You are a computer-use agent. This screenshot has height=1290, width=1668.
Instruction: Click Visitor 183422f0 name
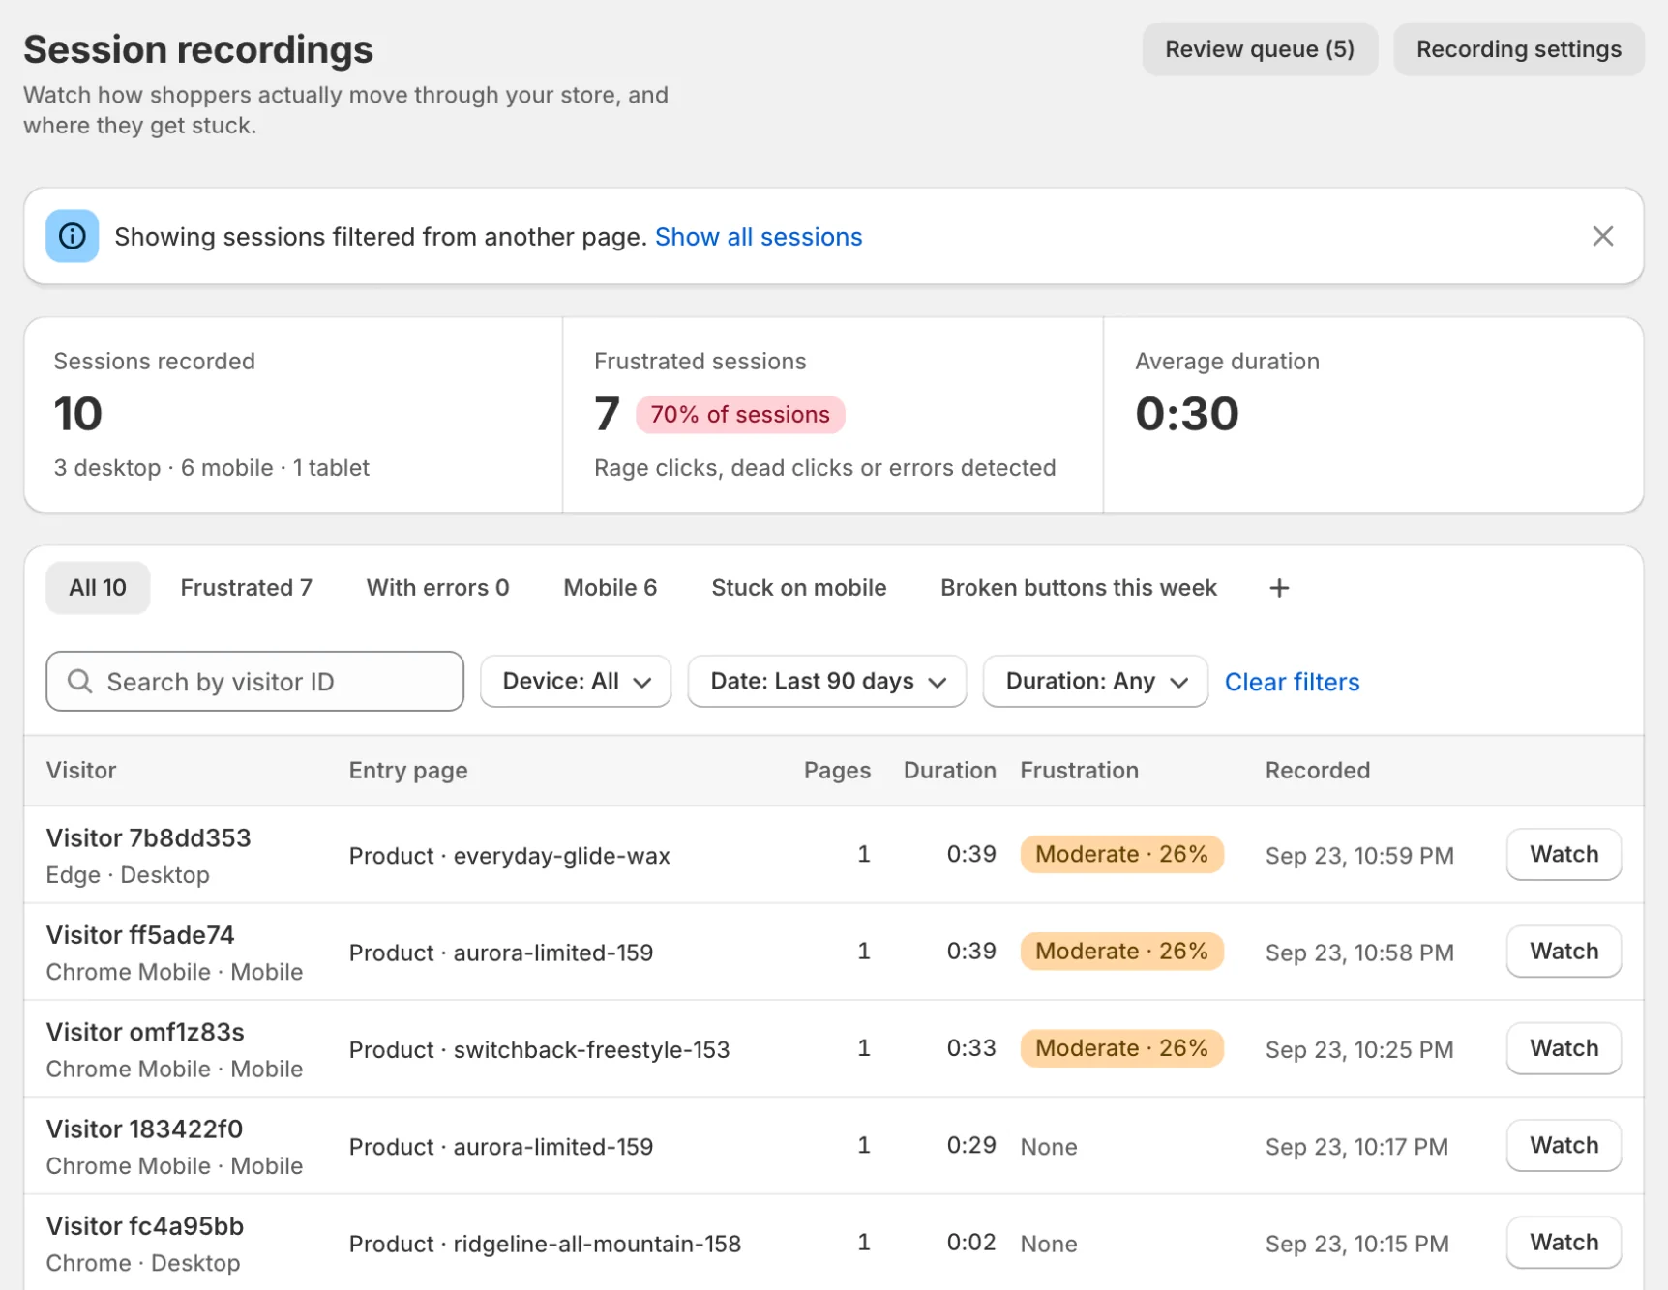click(x=144, y=1129)
